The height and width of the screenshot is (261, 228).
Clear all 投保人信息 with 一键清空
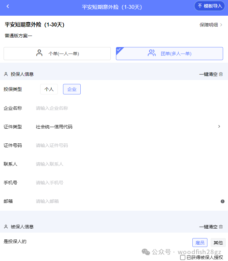[x=211, y=74]
